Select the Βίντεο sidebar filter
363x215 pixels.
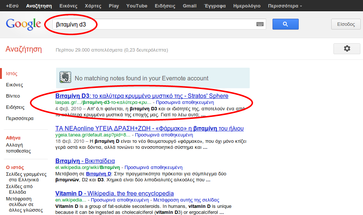click(x=13, y=96)
